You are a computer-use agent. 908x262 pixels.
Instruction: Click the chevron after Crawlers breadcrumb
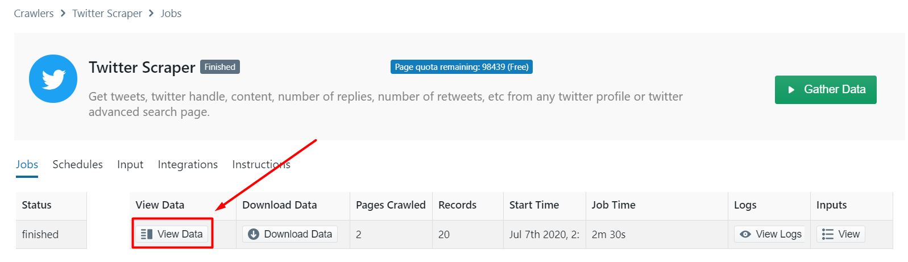63,13
